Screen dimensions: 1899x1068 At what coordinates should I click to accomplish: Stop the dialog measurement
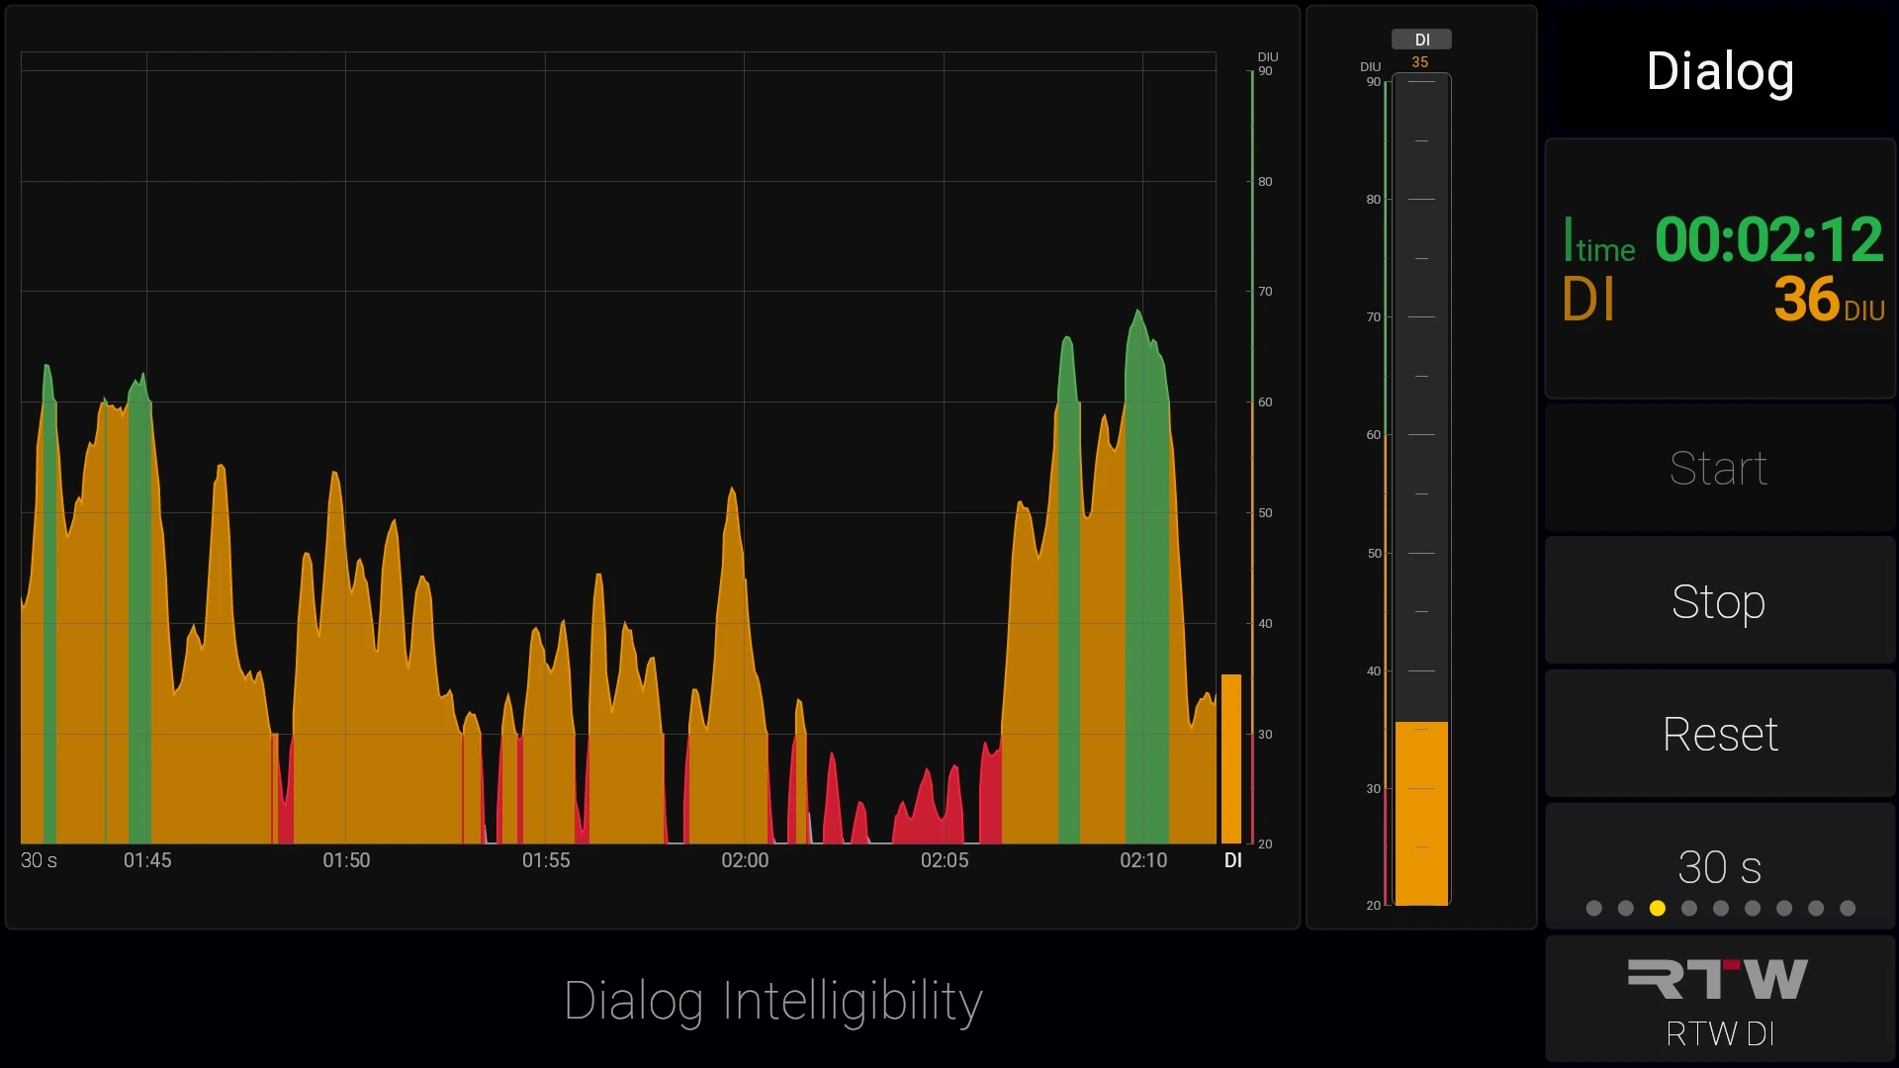click(x=1720, y=601)
